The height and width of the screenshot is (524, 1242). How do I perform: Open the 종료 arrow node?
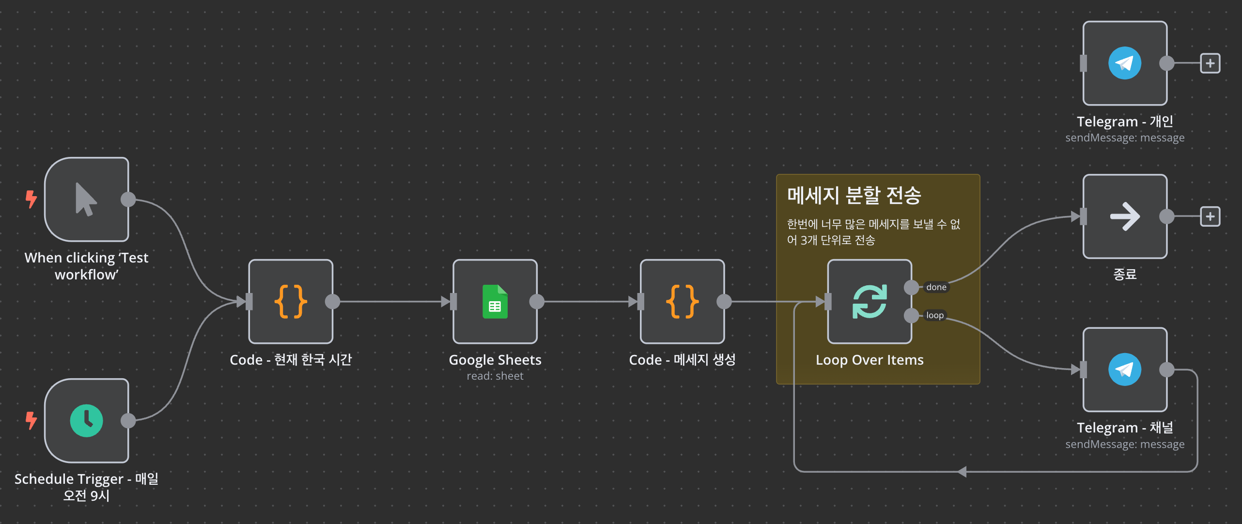[1125, 216]
